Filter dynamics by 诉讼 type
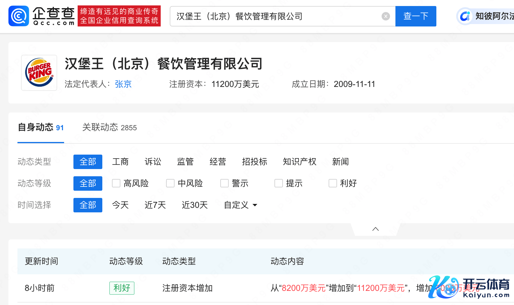This screenshot has height=305, width=514. coord(153,162)
